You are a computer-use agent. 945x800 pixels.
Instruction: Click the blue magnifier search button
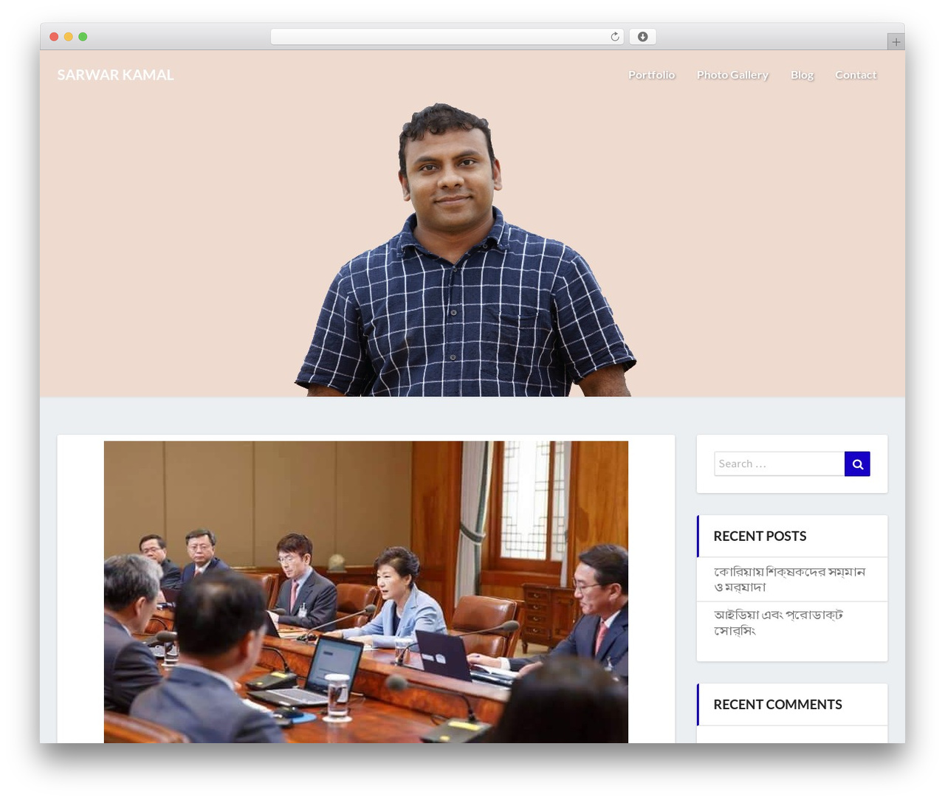(x=857, y=464)
